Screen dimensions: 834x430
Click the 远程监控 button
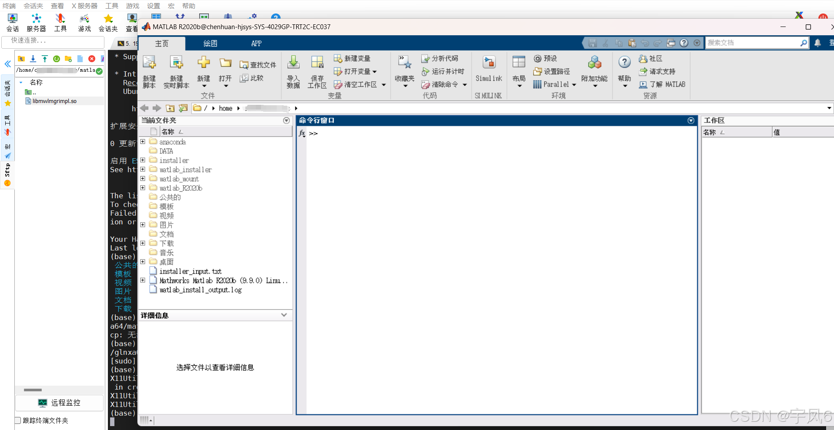(60, 403)
